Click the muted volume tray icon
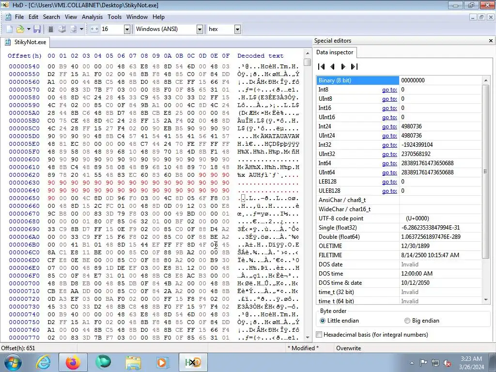Image resolution: width=496 pixels, height=372 pixels. pos(447,363)
